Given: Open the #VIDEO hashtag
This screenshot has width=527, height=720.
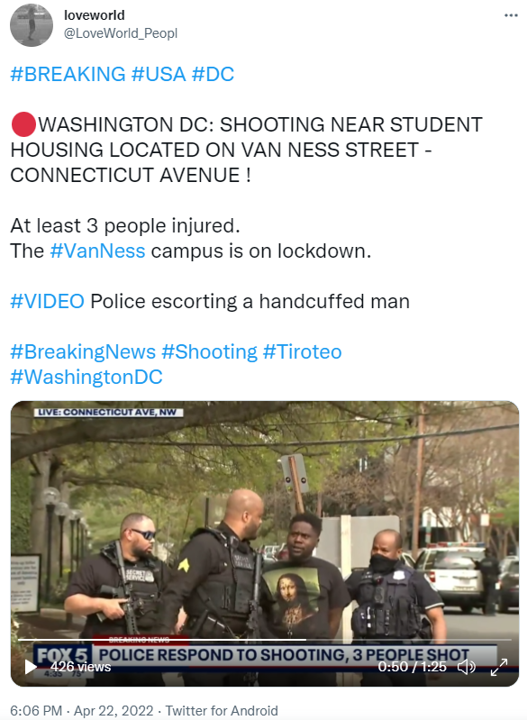Looking at the screenshot, I should (x=47, y=302).
